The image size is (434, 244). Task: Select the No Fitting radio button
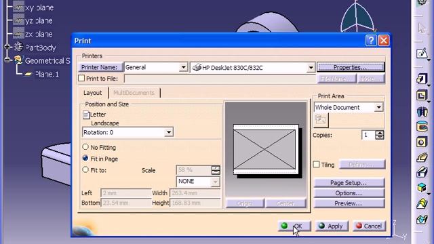point(85,147)
